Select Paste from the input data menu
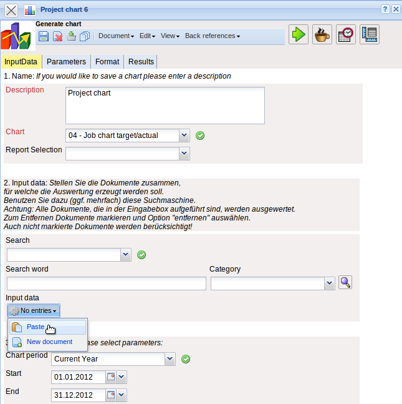This screenshot has height=404, width=402. coord(36,327)
